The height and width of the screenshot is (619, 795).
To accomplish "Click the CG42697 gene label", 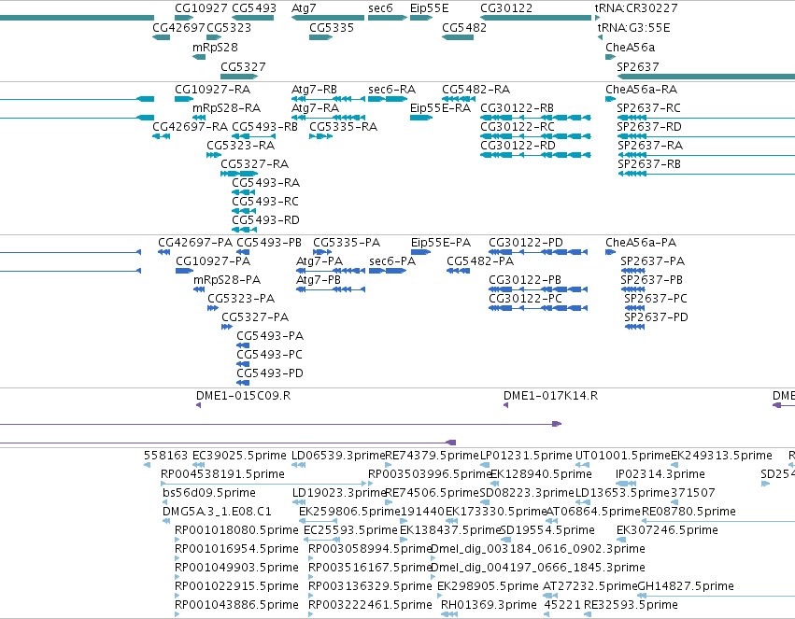I will coord(178,28).
